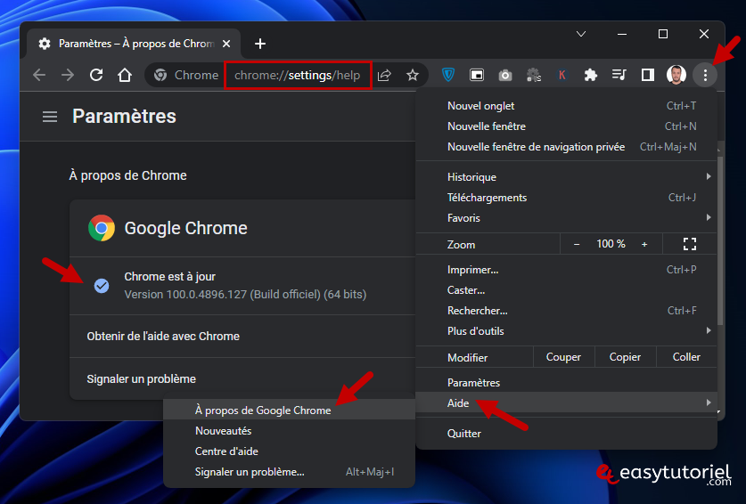Open the Paramètres hamburger menu
746x504 pixels.
50,117
